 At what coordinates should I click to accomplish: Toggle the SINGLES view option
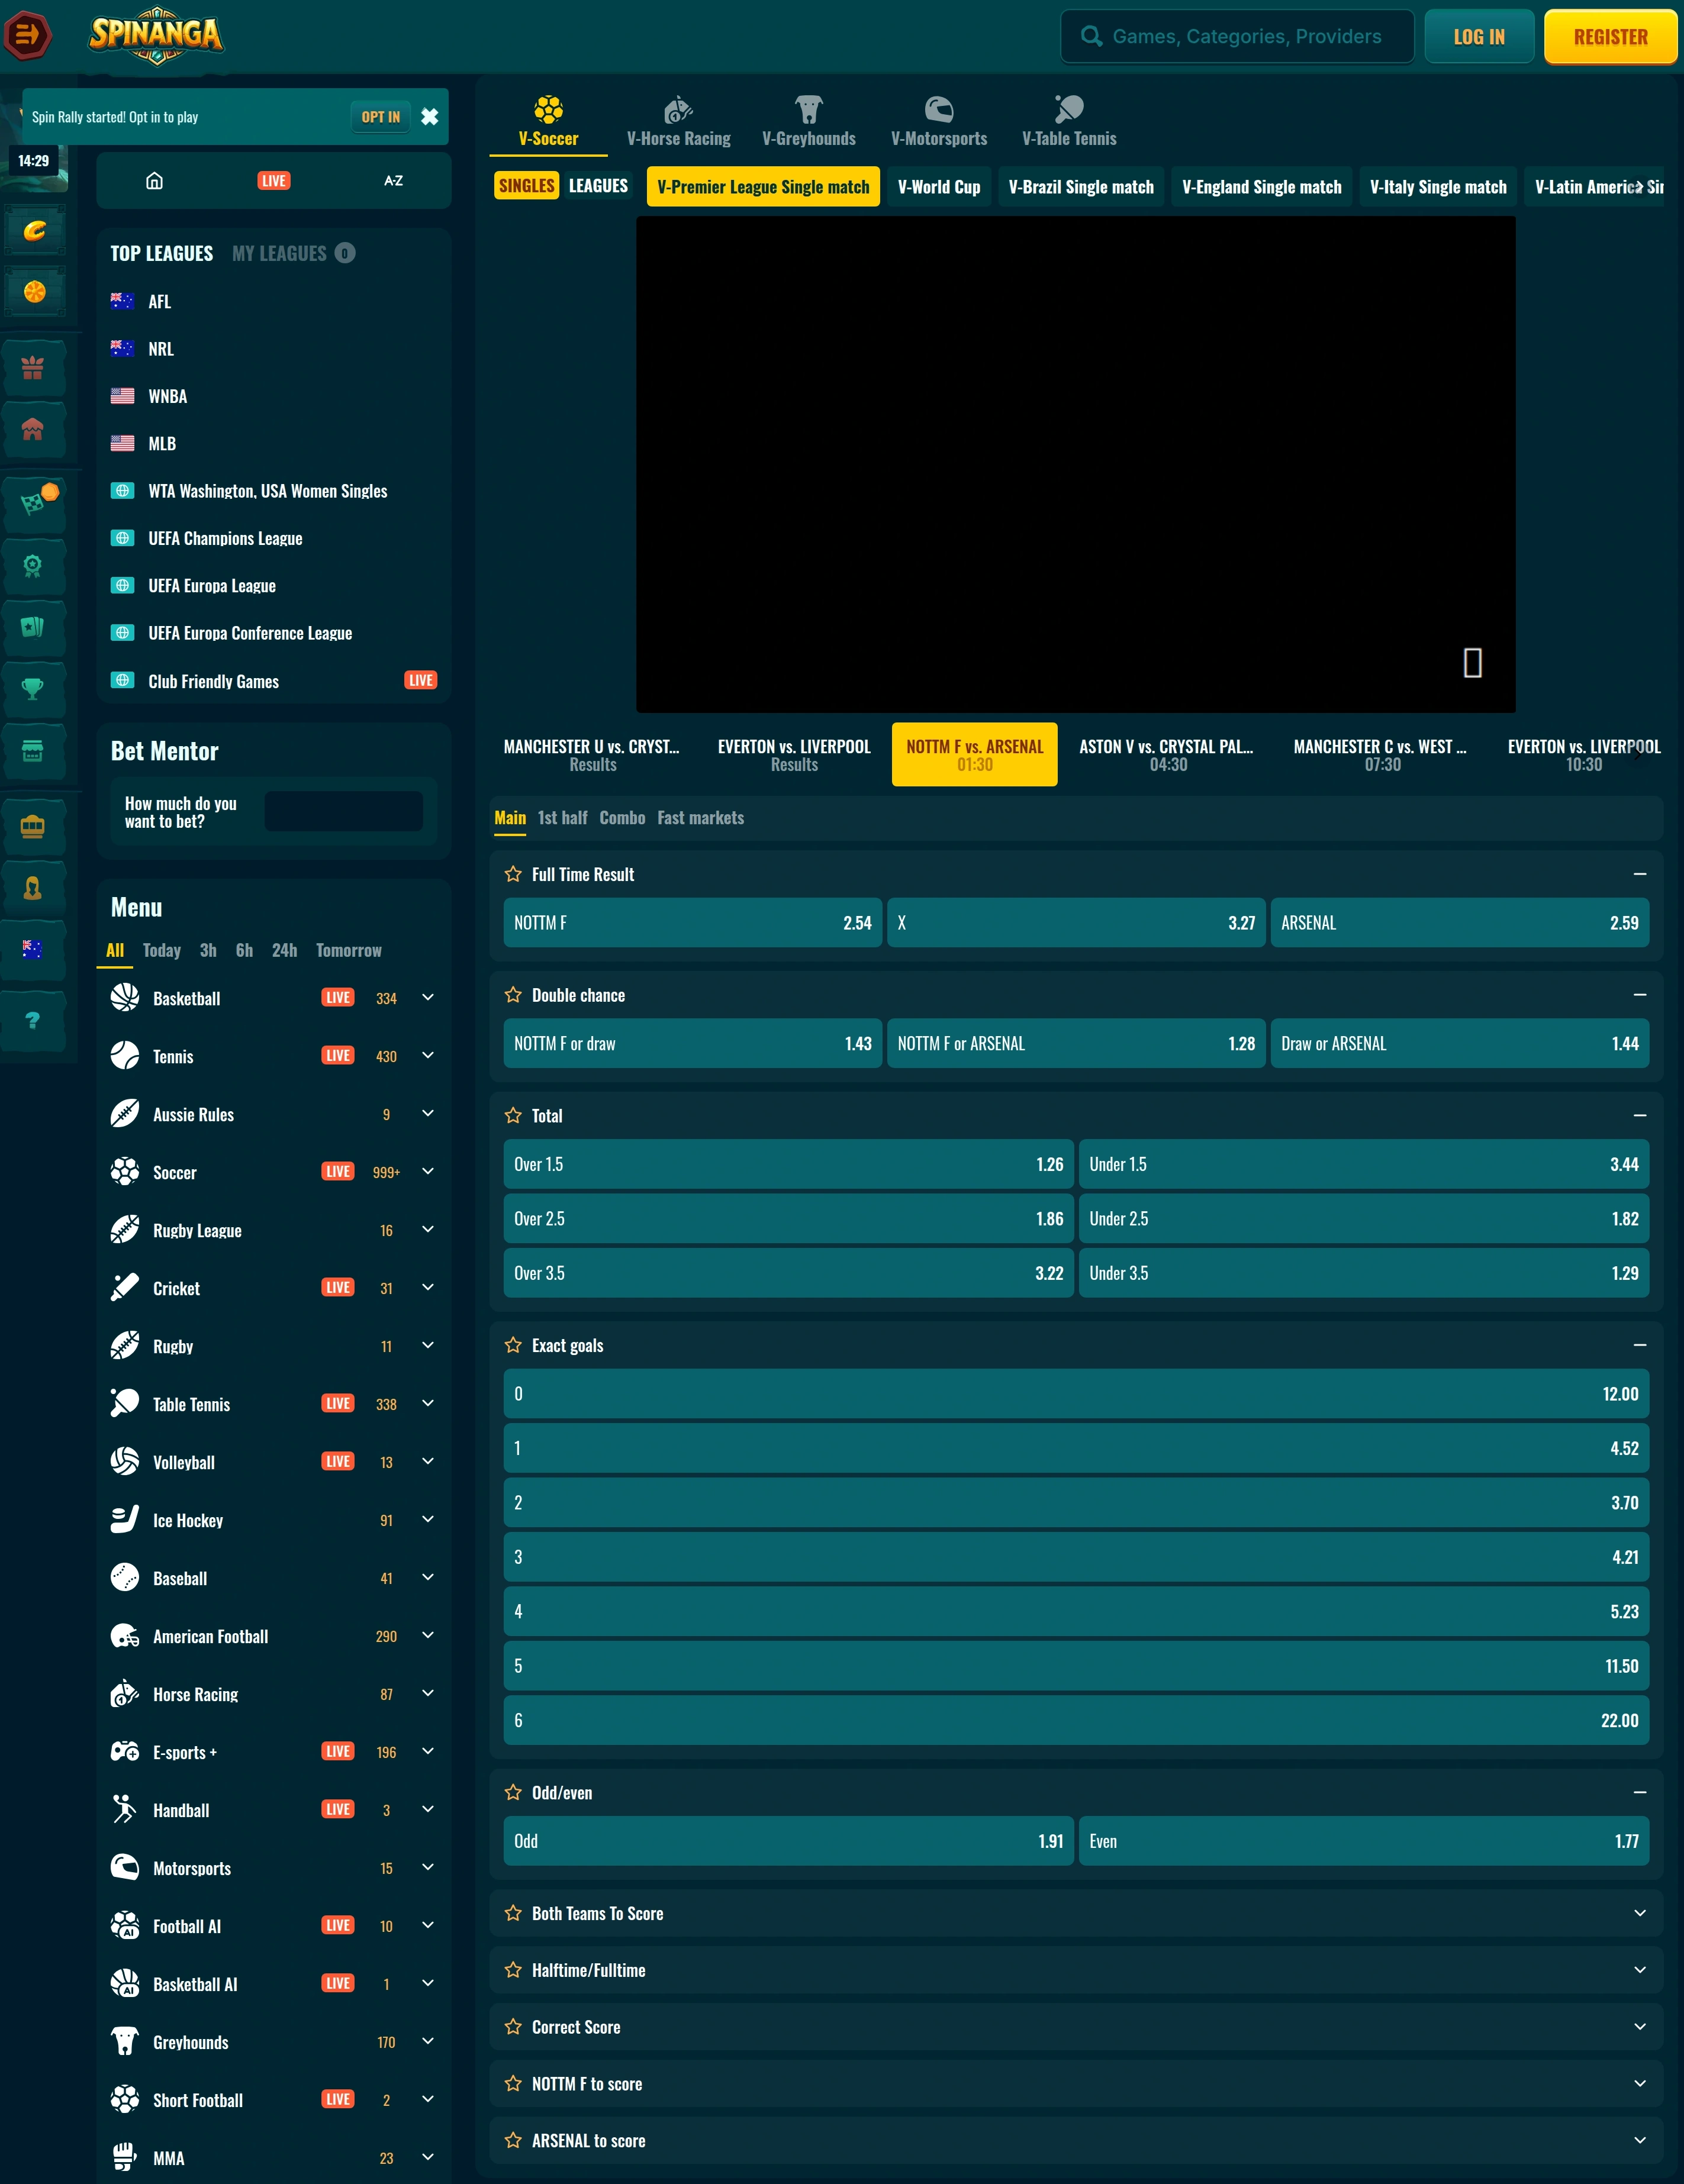click(526, 186)
